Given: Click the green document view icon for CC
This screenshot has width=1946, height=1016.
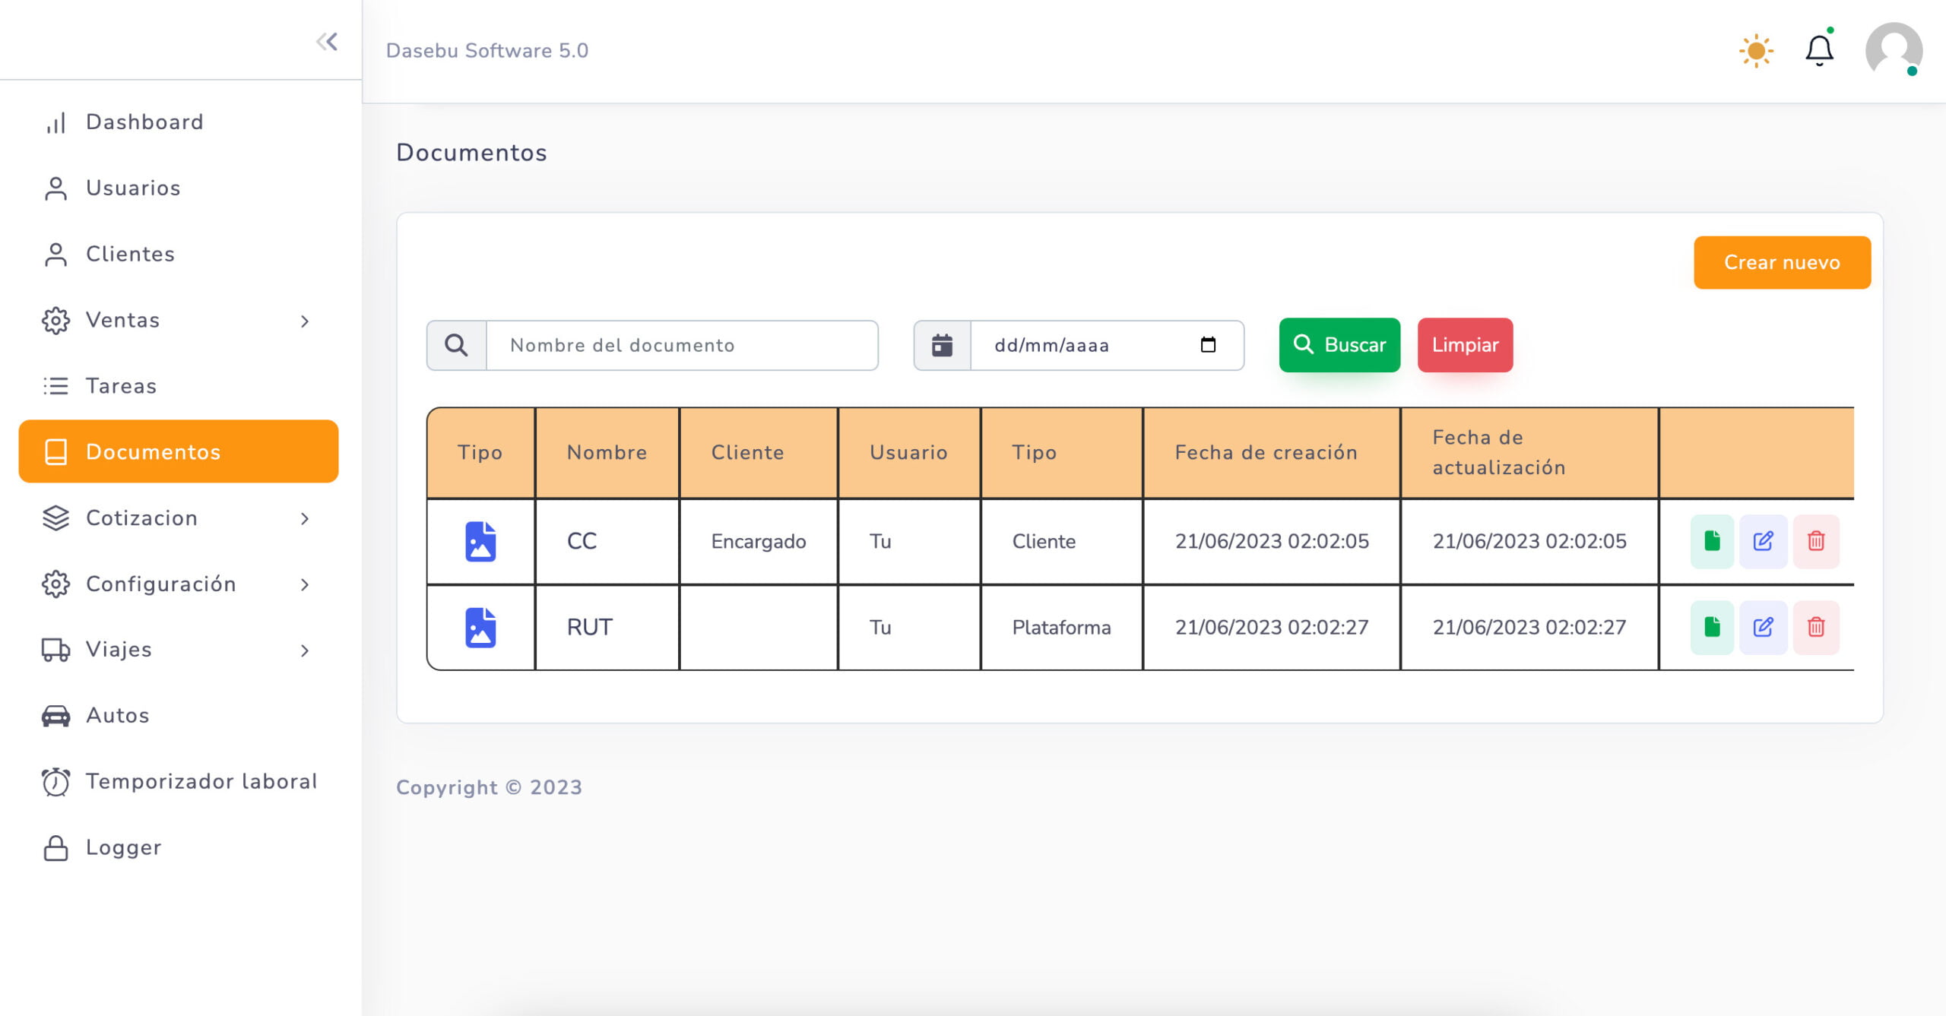Looking at the screenshot, I should 1712,542.
